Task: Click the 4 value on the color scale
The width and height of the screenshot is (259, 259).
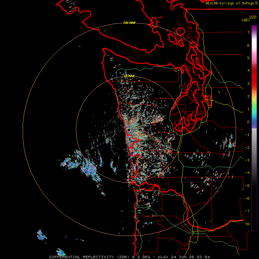Action: [248, 71]
